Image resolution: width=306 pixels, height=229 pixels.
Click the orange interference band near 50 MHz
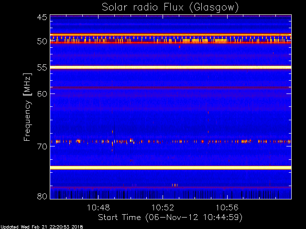pyautogui.click(x=171, y=38)
